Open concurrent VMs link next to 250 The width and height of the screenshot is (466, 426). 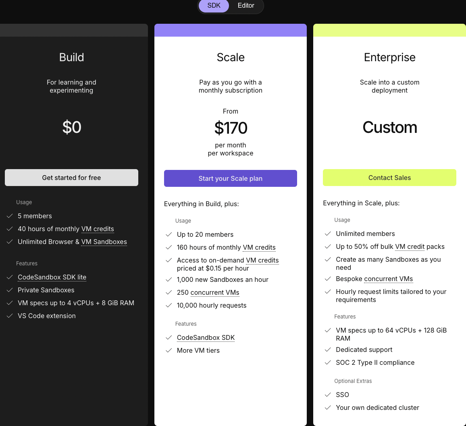(x=215, y=292)
